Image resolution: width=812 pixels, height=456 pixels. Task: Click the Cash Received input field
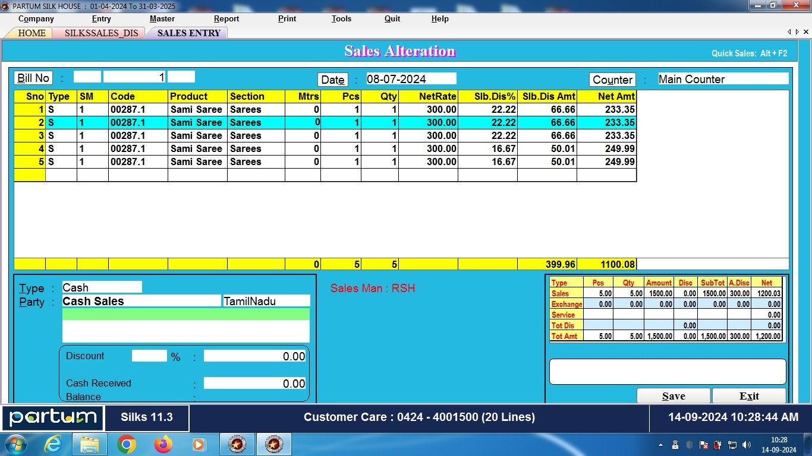tap(254, 383)
